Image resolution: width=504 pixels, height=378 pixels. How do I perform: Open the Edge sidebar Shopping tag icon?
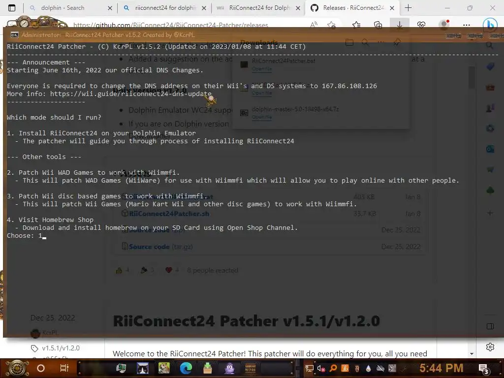pyautogui.click(x=490, y=66)
